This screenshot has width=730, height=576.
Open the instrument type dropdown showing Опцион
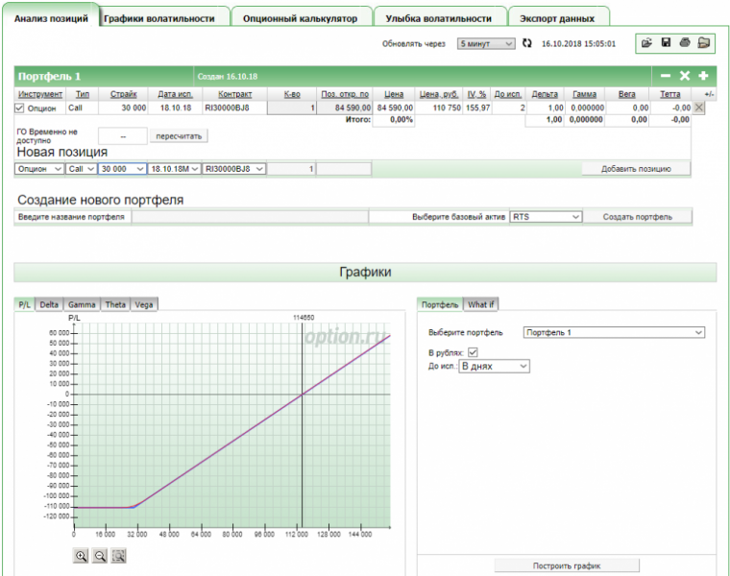tap(39, 169)
